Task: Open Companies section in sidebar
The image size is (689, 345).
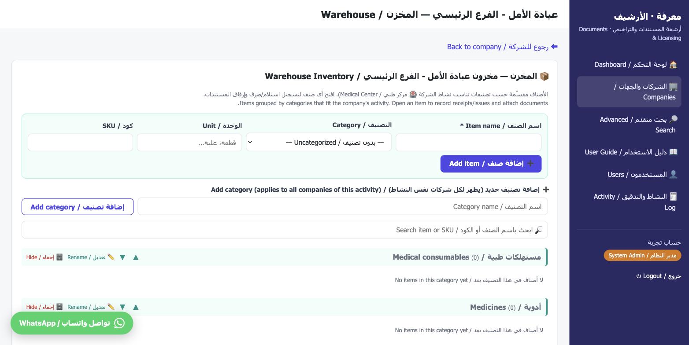Action: pos(629,92)
